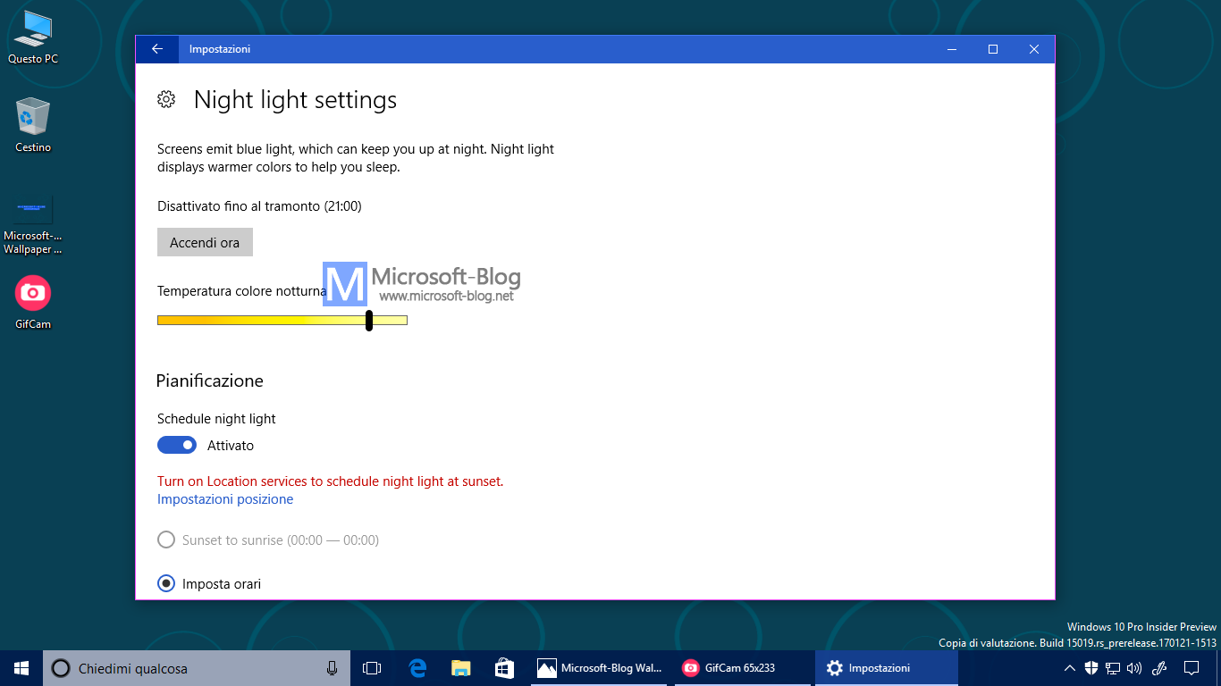Select the Cestino recycle bin icon
This screenshot has height=686, width=1221.
point(33,125)
